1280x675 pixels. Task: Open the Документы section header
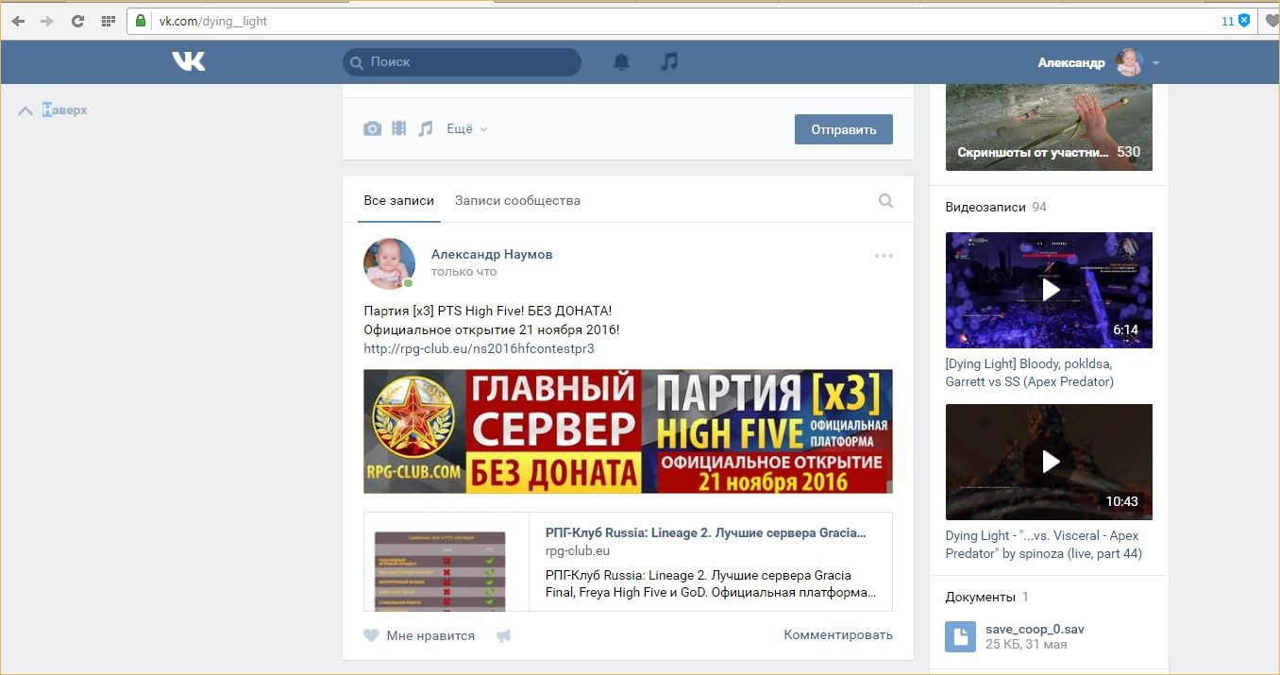(980, 597)
